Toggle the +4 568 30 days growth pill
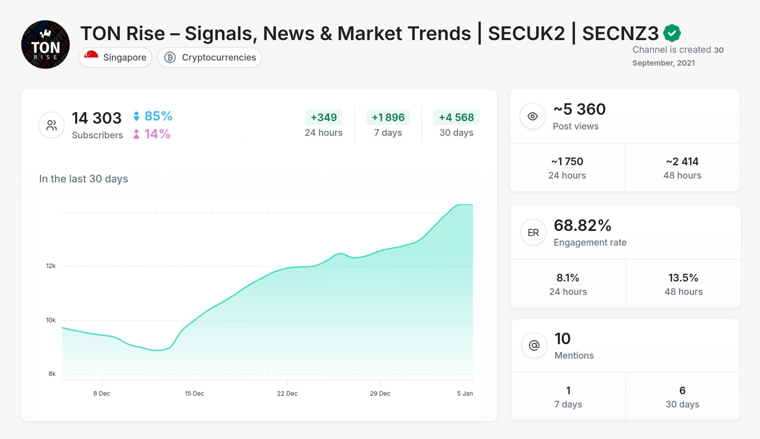 456,117
